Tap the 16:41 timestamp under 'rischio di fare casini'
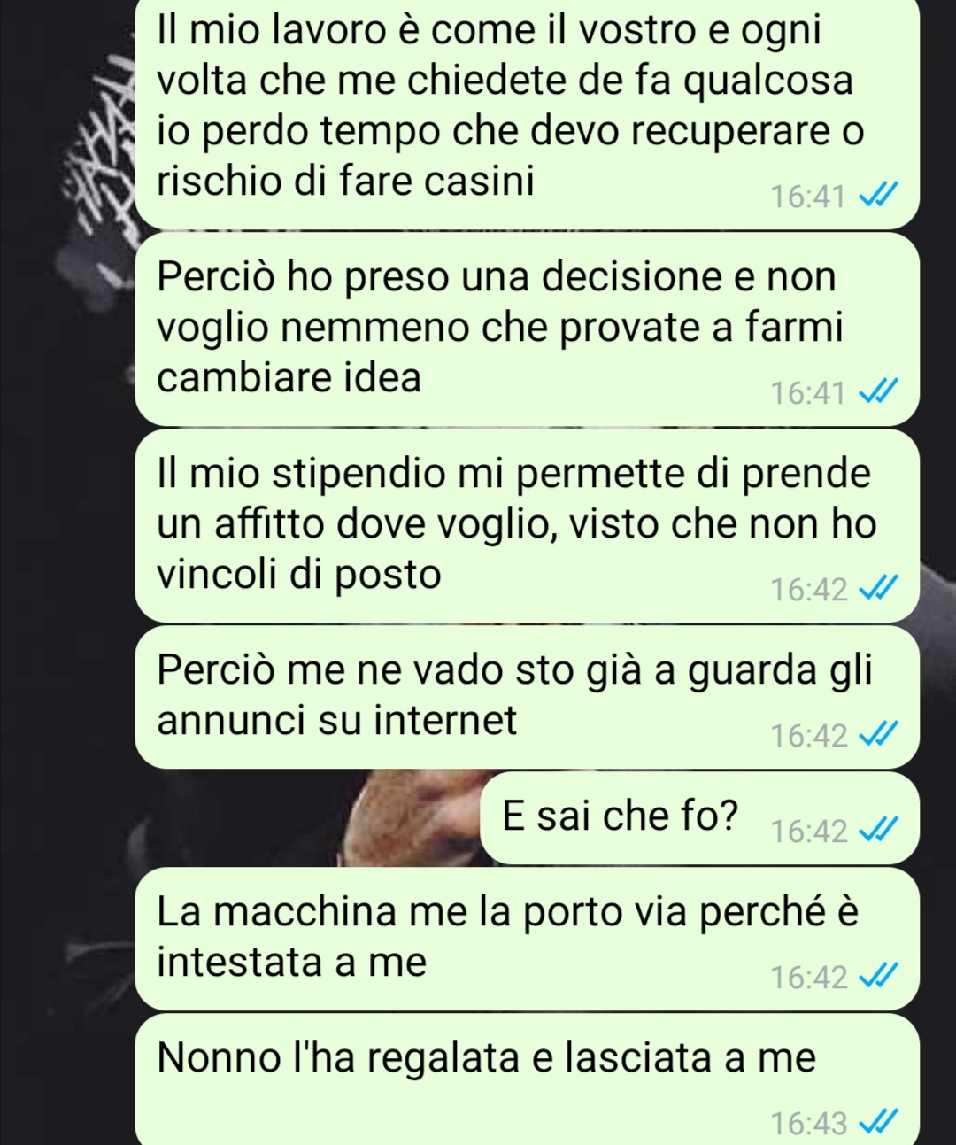Image resolution: width=956 pixels, height=1145 pixels. tap(808, 197)
